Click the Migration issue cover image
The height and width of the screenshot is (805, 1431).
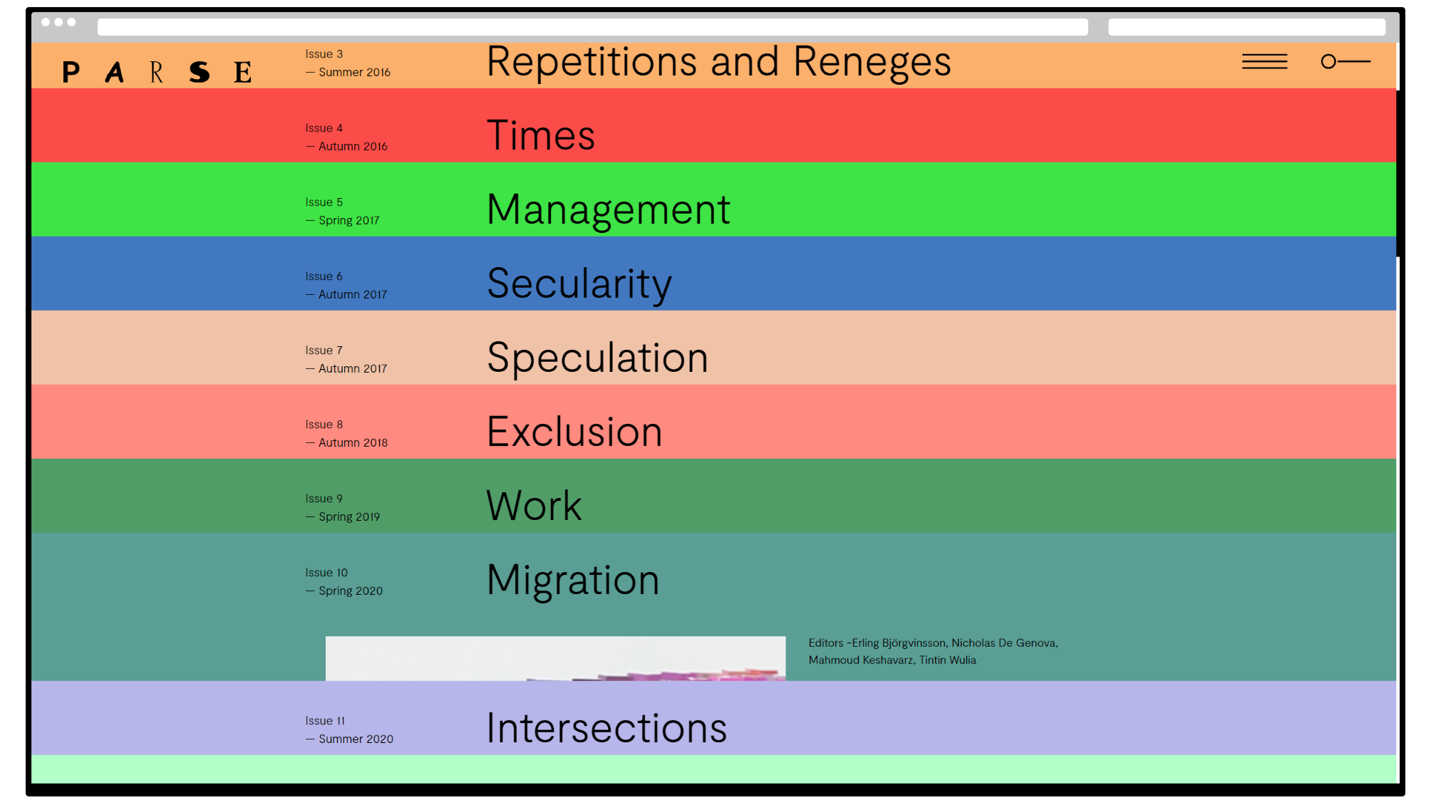[x=555, y=659]
